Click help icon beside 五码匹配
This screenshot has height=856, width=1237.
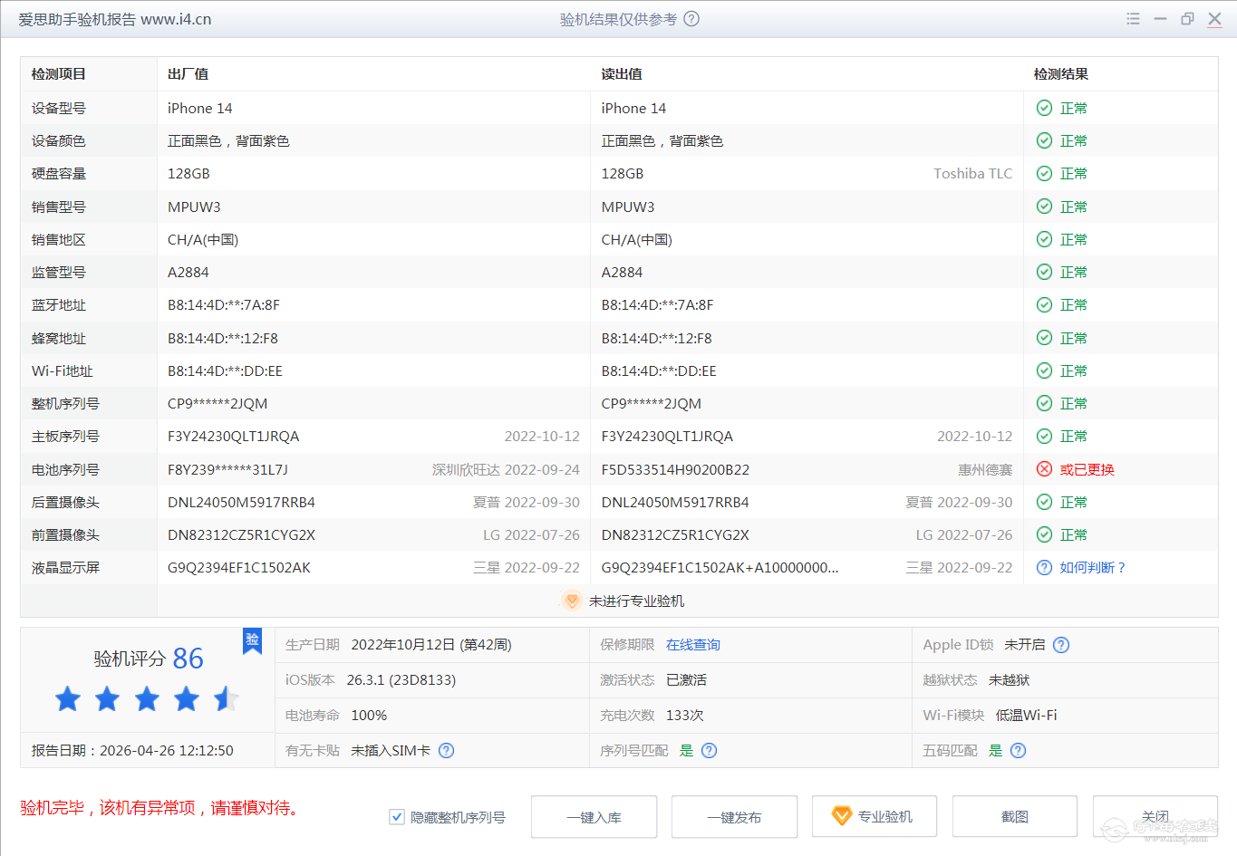click(1018, 751)
